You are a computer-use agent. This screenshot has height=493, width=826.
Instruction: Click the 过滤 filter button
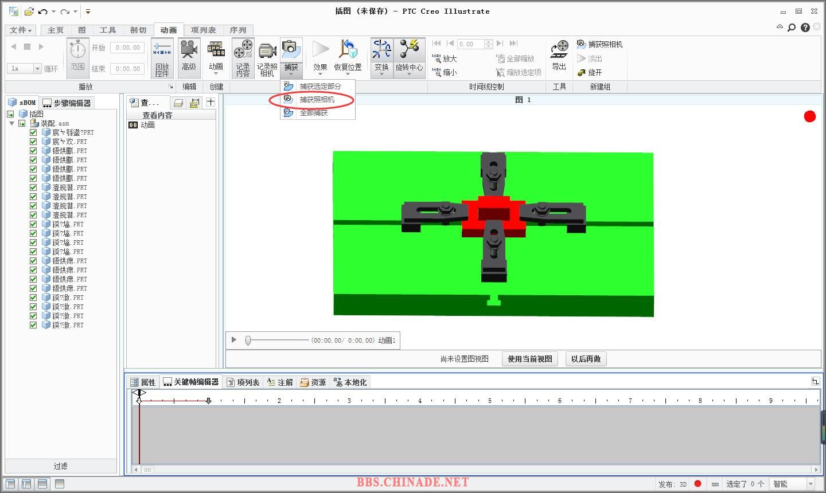coord(61,466)
